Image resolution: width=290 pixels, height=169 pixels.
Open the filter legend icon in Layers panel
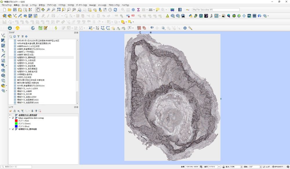coord(22,111)
